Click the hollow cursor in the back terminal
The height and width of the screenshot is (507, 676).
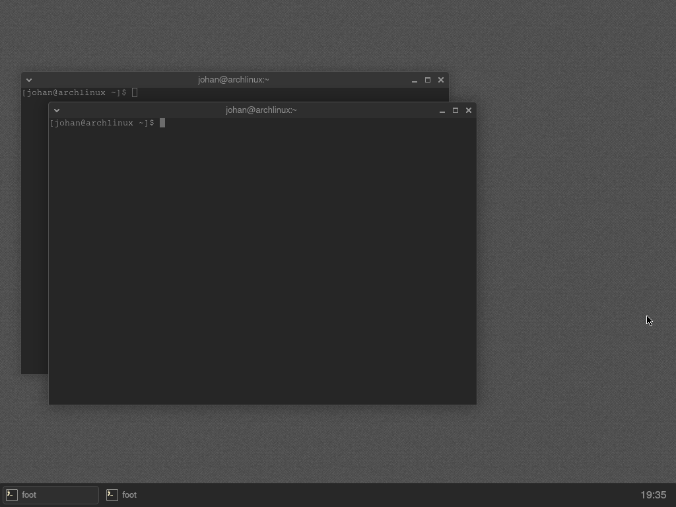[x=135, y=93]
